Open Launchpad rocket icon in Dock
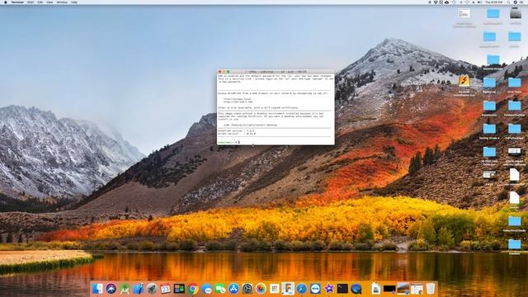The height and width of the screenshot is (297, 528). pos(152,289)
